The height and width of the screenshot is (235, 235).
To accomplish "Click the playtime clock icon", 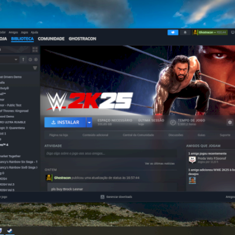I will coord(173,123).
